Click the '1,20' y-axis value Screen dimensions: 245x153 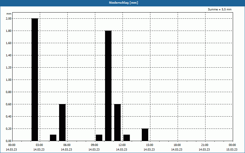pos(9,67)
